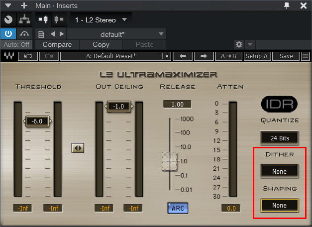
Task: Click the Compare button
Action: point(57,45)
